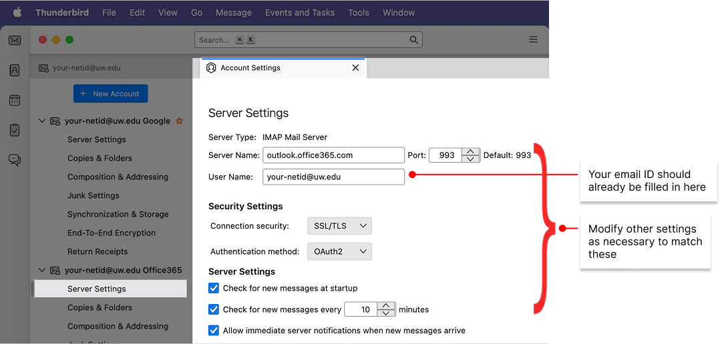Image resolution: width=720 pixels, height=344 pixels.
Task: Click the User Name input field
Action: [333, 177]
